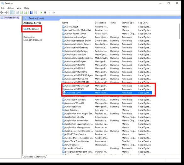Open the File menu

pos(3,8)
